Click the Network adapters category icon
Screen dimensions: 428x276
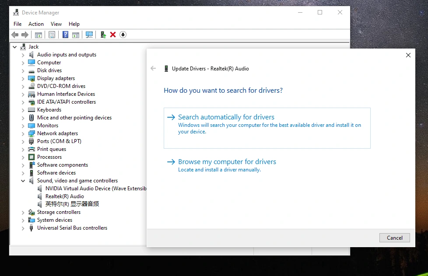coord(32,133)
